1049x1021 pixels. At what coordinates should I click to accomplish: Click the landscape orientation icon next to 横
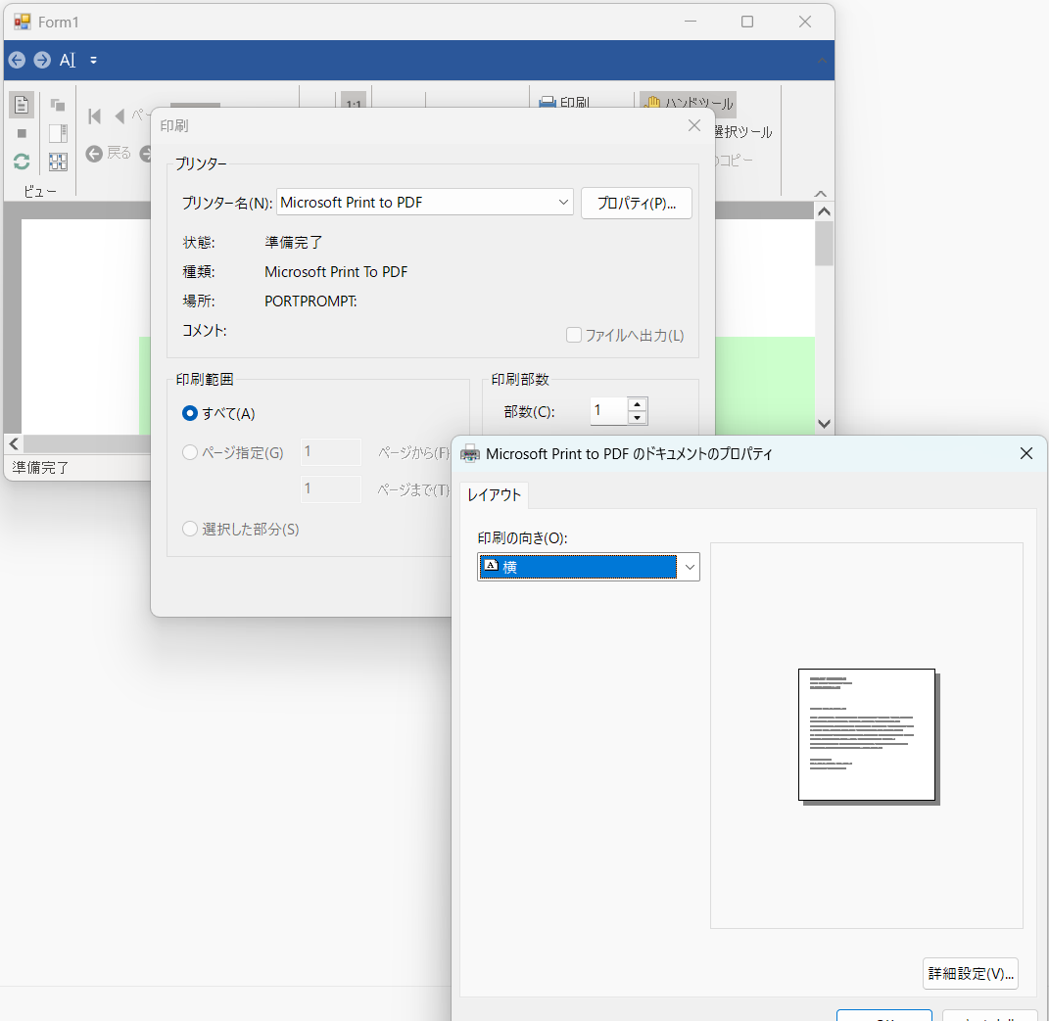coord(491,566)
